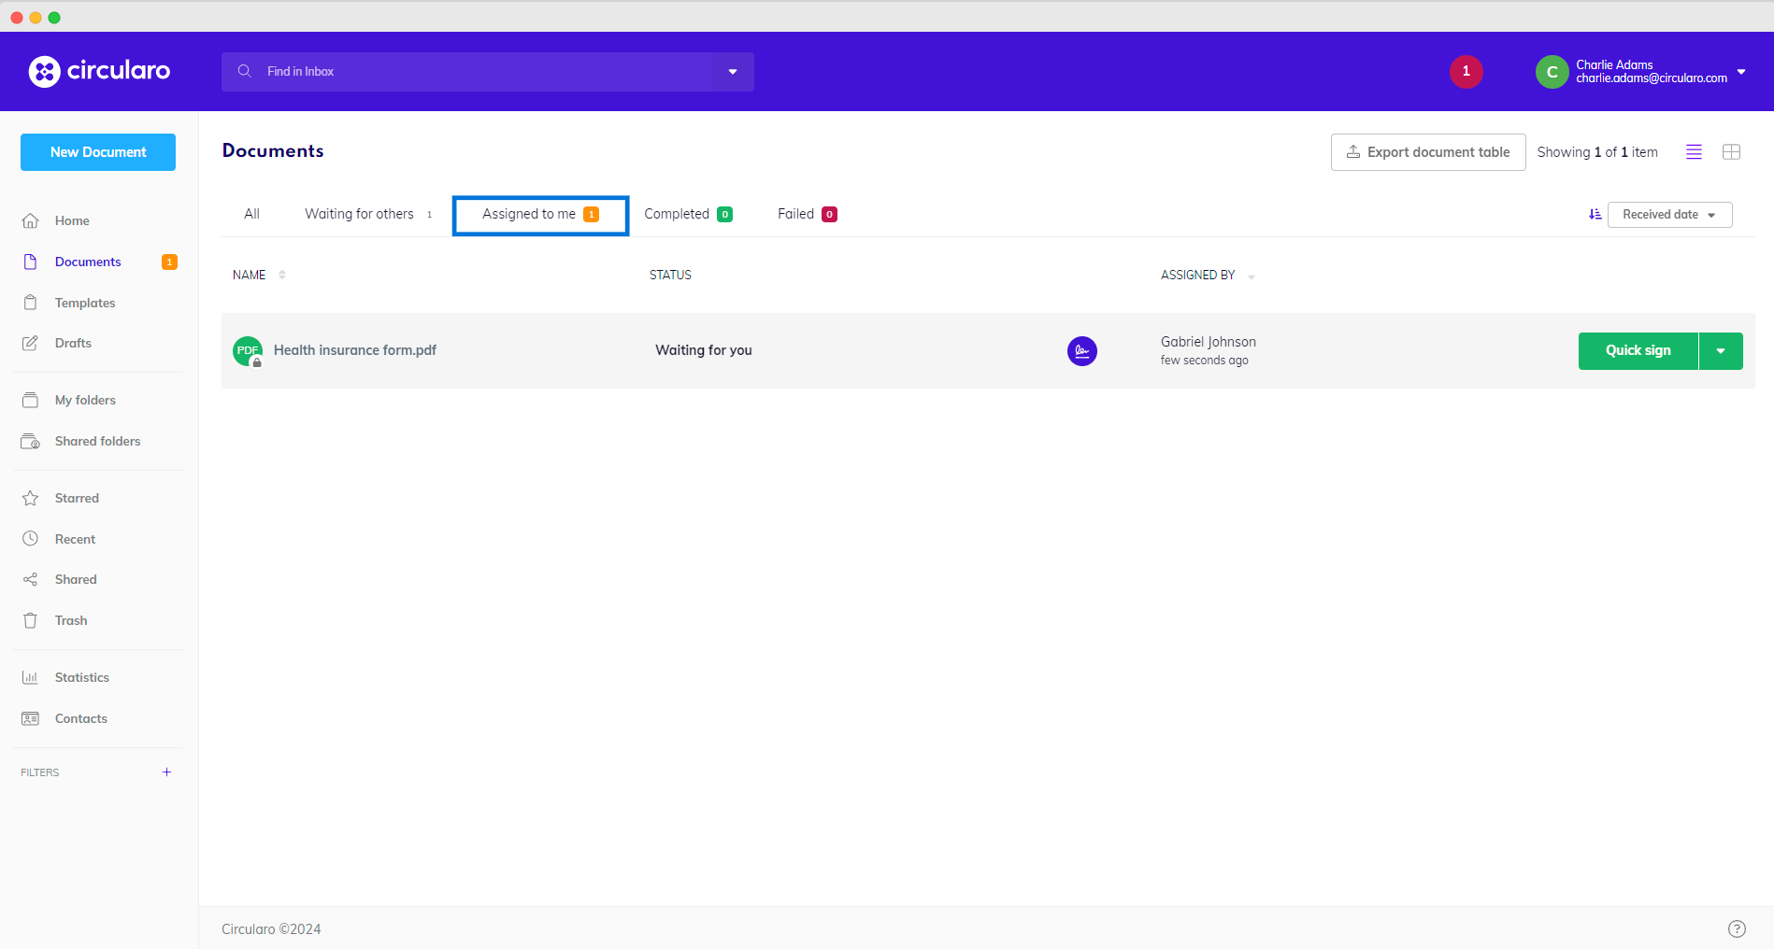Expand the Quick sign options arrow
Viewport: 1774px width, 949px height.
tap(1720, 351)
